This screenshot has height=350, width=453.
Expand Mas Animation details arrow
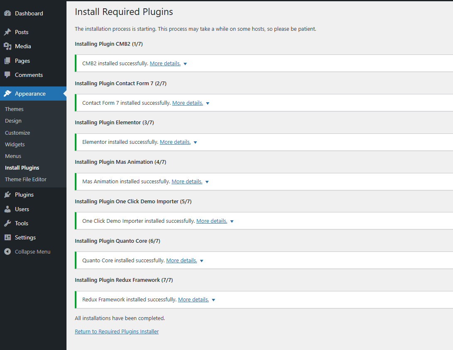(x=207, y=182)
